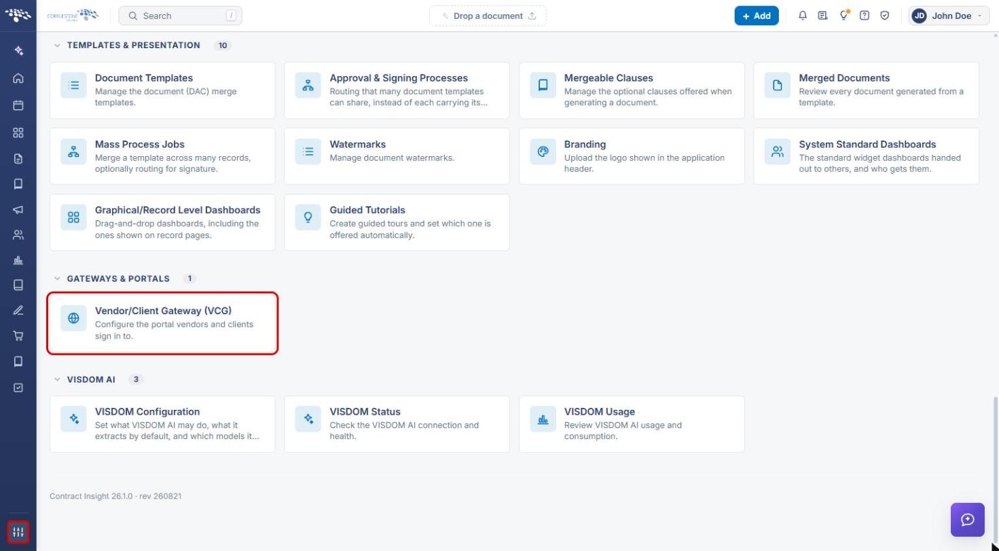999x551 pixels.
Task: Focus the Search field in the header
Action: [x=180, y=16]
